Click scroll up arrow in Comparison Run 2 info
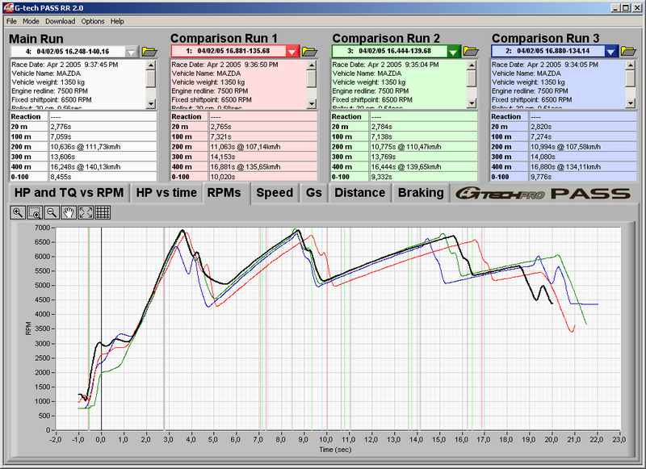 pyautogui.click(x=472, y=65)
